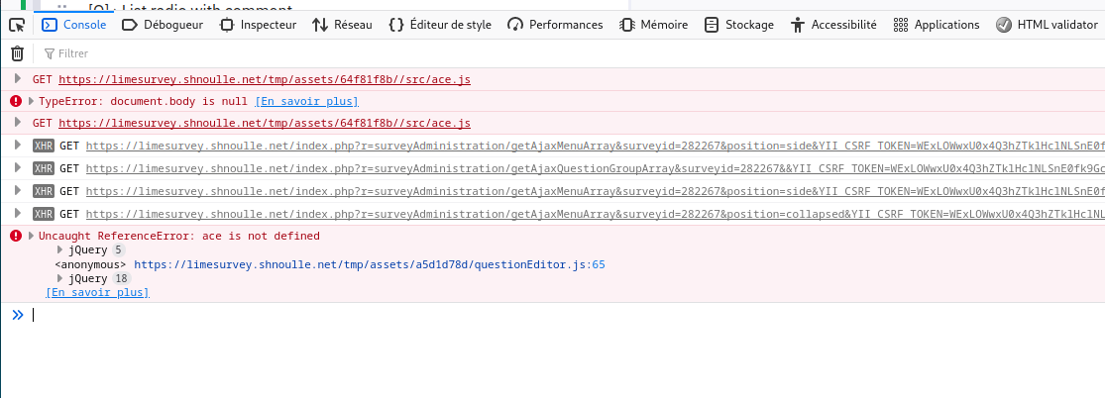Expand the jQuery 18 stack frames
This screenshot has height=398, width=1105.
[x=61, y=278]
